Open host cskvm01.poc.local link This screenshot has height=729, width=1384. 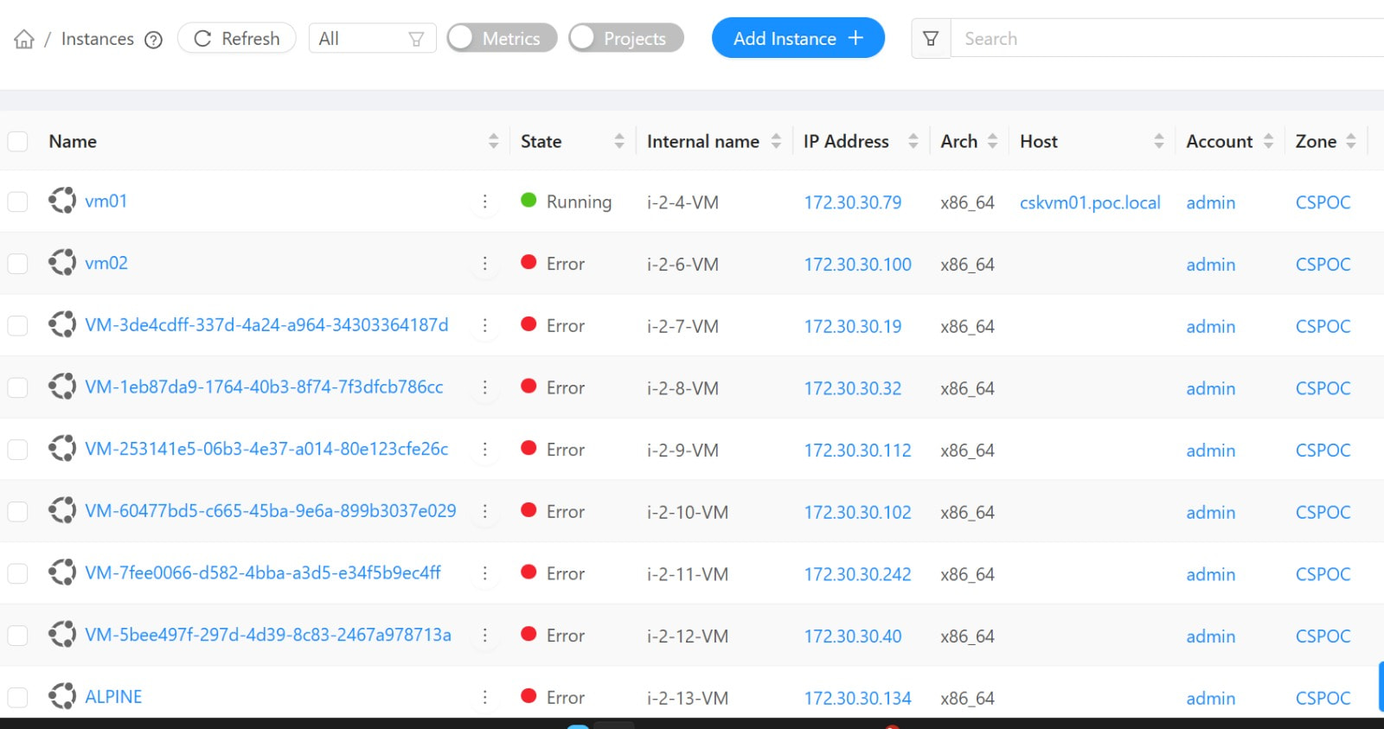[x=1090, y=202]
